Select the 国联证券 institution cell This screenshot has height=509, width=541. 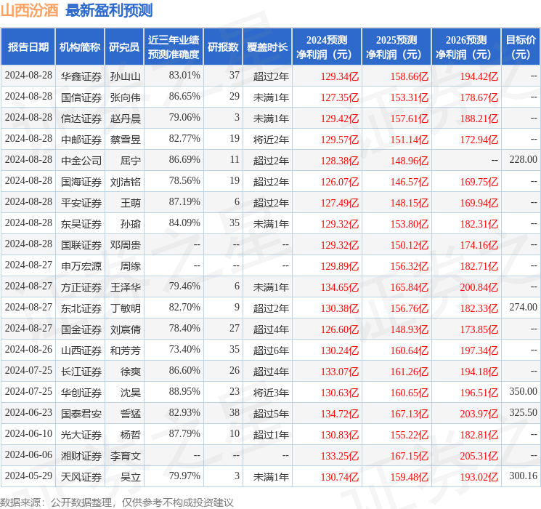click(81, 245)
